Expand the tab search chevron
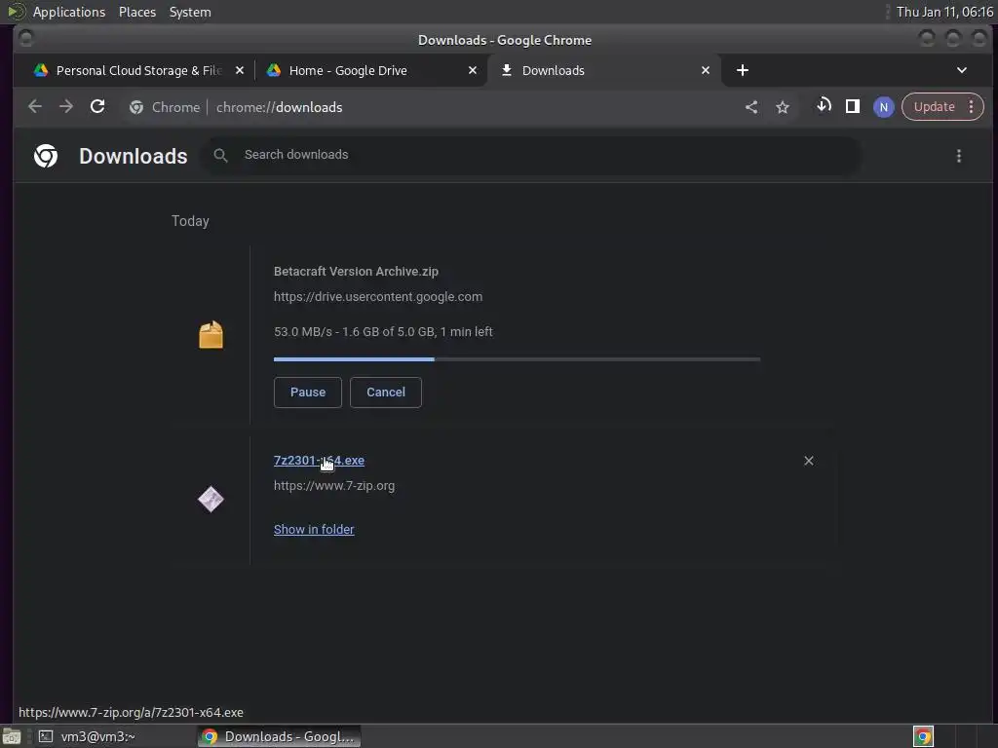The width and height of the screenshot is (998, 748). pyautogui.click(x=962, y=70)
